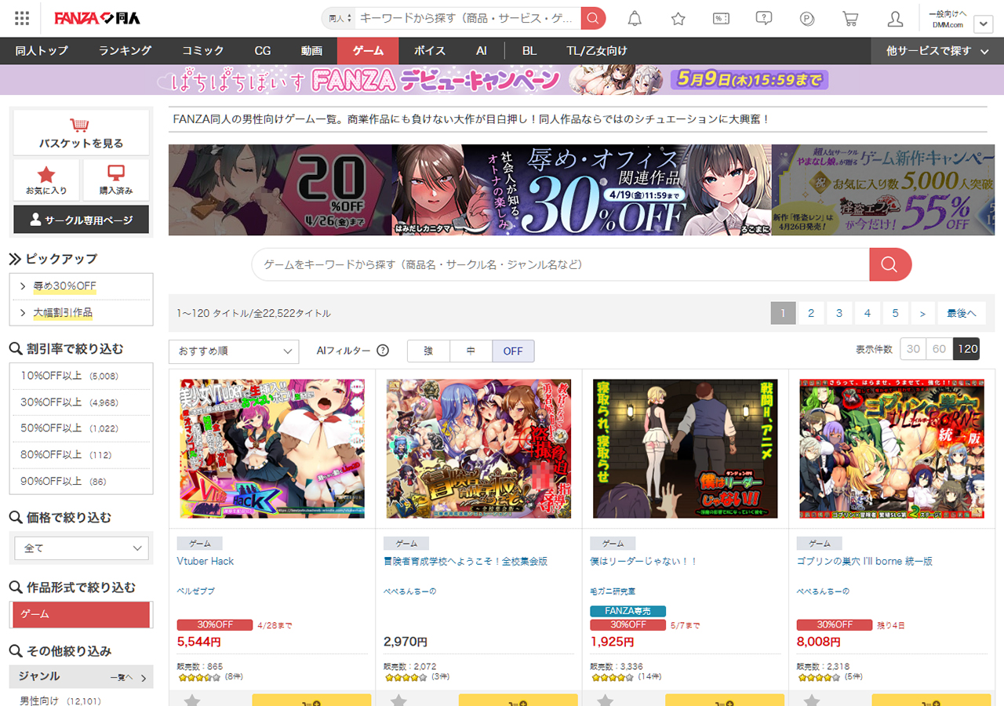Viewport: 1004px width, 706px height.
Task: Click the account profile icon
Action: click(895, 18)
